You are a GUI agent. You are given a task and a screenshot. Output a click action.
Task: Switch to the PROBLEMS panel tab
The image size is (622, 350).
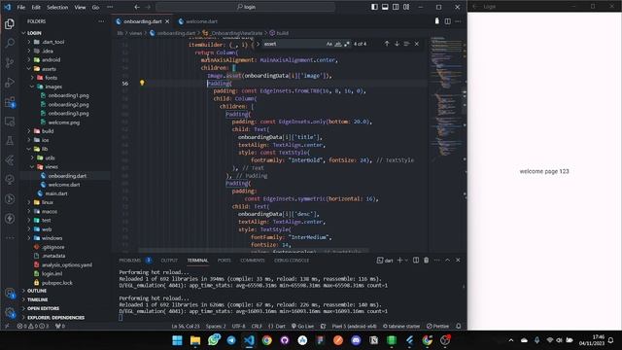(x=130, y=261)
